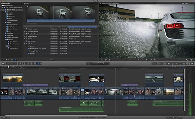Open the import media camera icon in toolbar
This screenshot has width=195, height=119.
pos(4,63)
